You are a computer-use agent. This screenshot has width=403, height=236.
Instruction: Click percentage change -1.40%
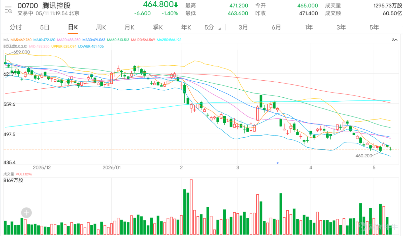(x=170, y=13)
